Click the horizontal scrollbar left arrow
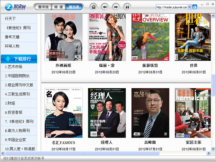This screenshot has width=216, height=162. pos(3,153)
